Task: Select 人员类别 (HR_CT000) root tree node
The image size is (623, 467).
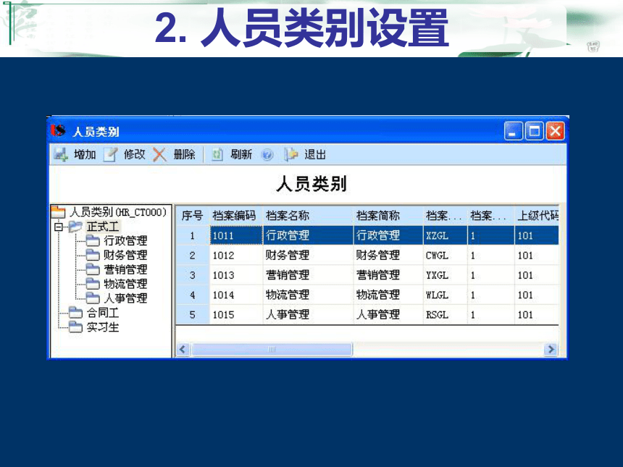Action: (x=118, y=211)
